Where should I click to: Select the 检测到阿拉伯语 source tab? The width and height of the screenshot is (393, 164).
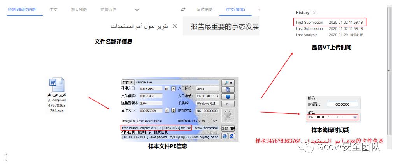click(22, 10)
